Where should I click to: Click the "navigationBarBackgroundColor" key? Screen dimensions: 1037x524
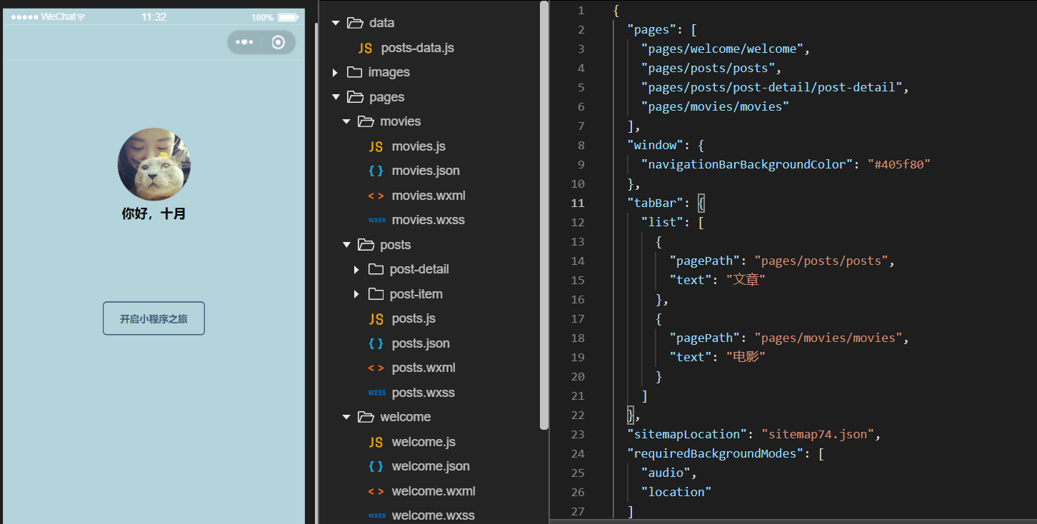pyautogui.click(x=743, y=164)
